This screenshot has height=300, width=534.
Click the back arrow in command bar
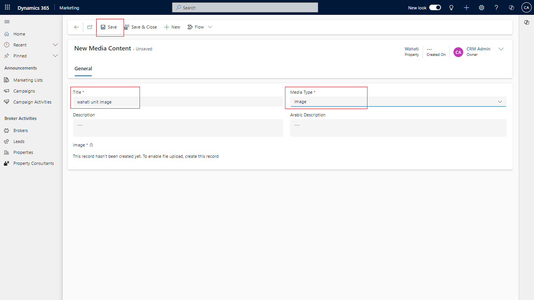point(76,27)
